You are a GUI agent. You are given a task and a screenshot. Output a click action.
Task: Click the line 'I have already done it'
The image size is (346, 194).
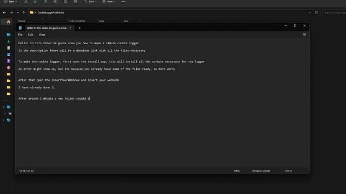(36, 87)
